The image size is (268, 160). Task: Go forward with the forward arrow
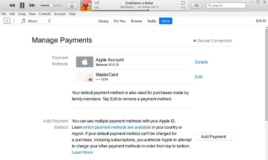(14, 21)
